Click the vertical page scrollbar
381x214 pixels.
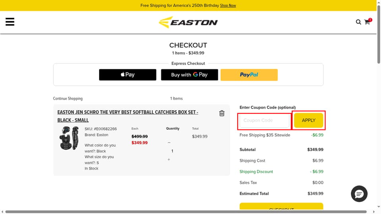point(379,34)
